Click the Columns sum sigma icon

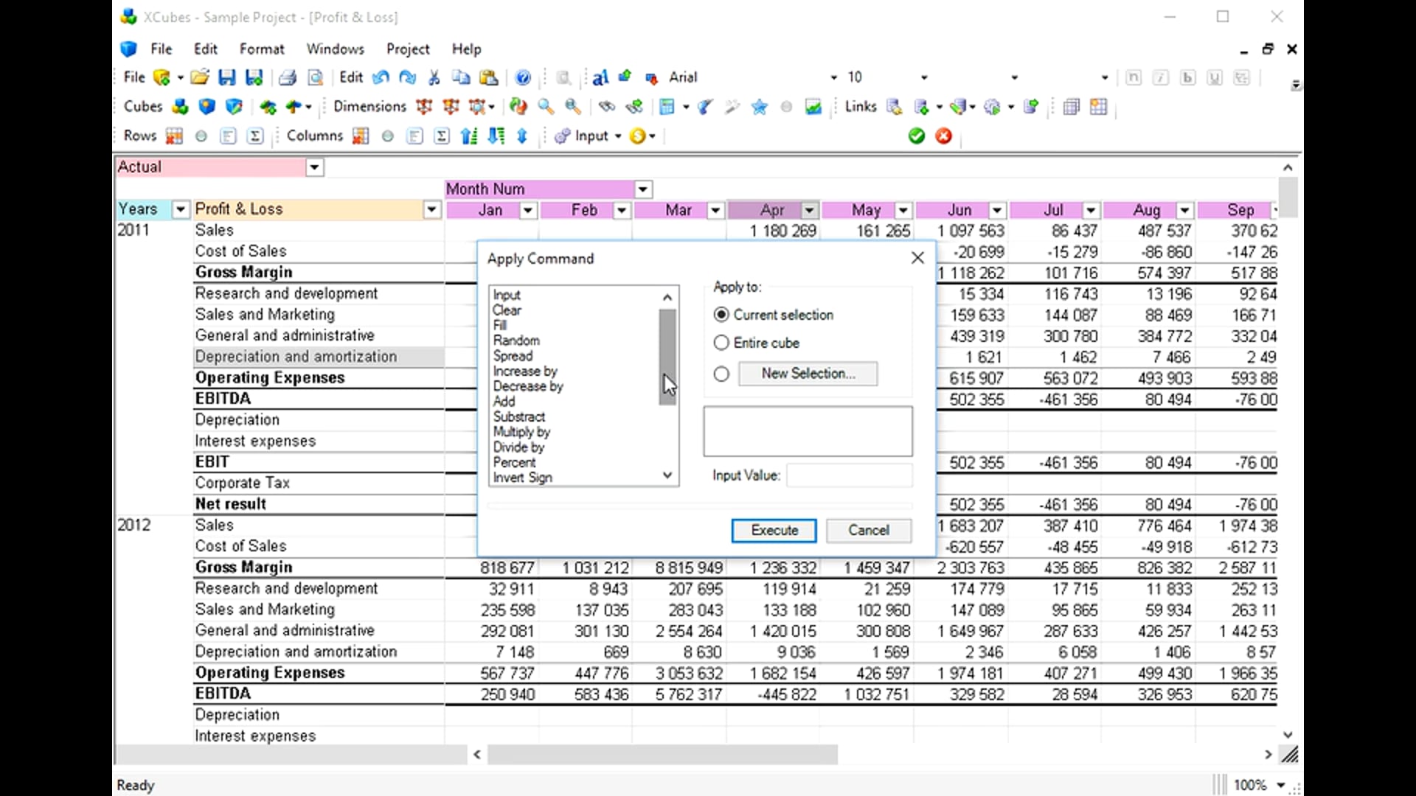click(x=442, y=136)
